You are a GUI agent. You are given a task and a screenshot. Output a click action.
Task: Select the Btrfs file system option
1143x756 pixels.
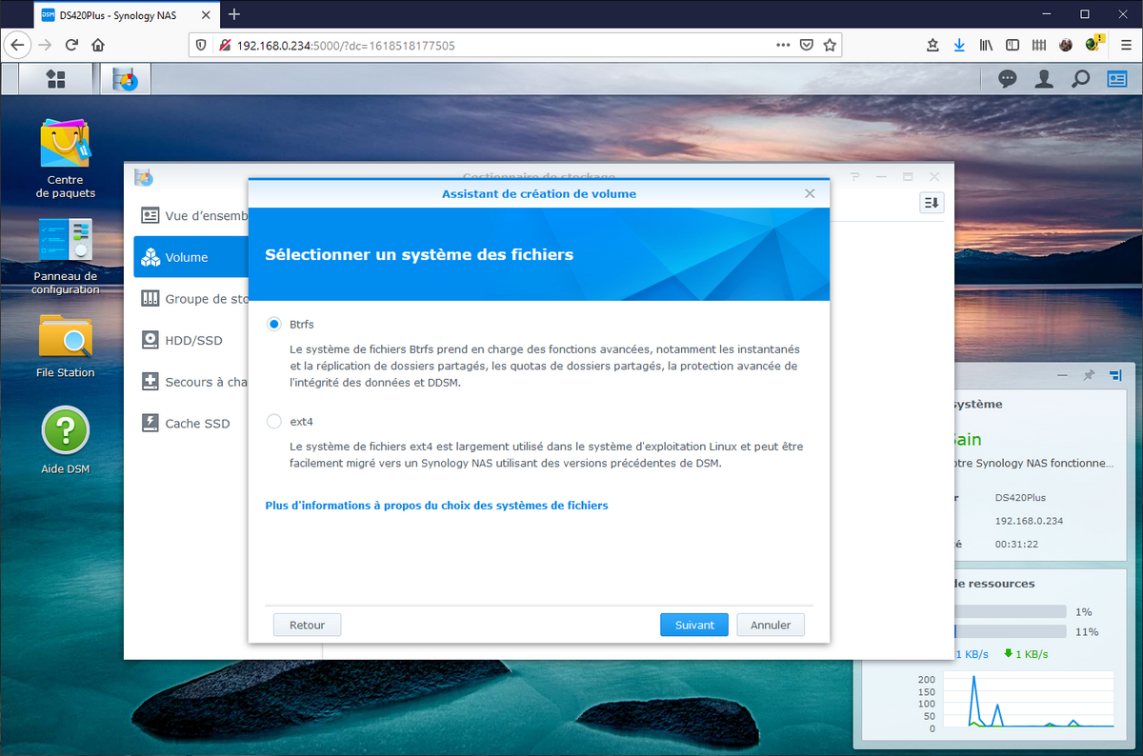(274, 324)
